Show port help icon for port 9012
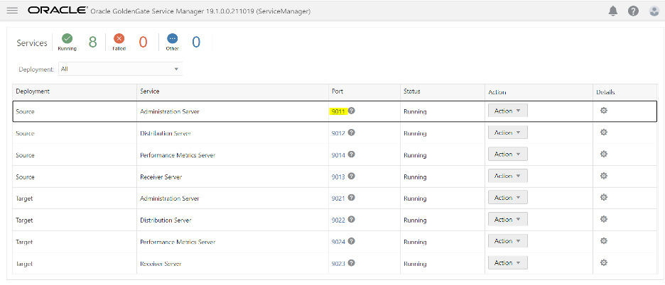 352,133
